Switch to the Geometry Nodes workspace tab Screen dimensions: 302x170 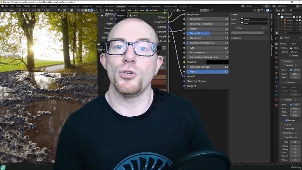tap(170, 6)
